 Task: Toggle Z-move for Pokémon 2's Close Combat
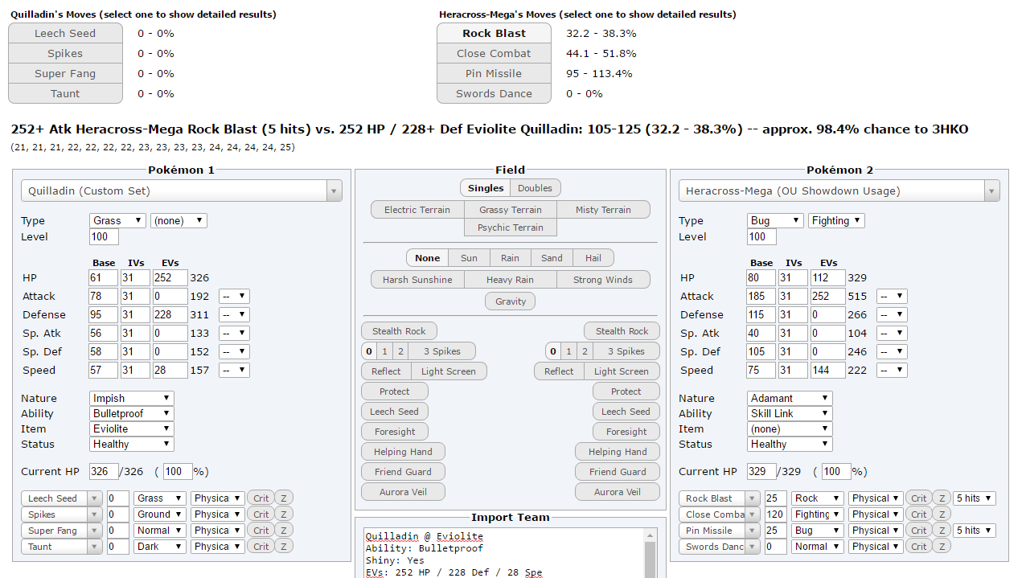pyautogui.click(x=942, y=514)
